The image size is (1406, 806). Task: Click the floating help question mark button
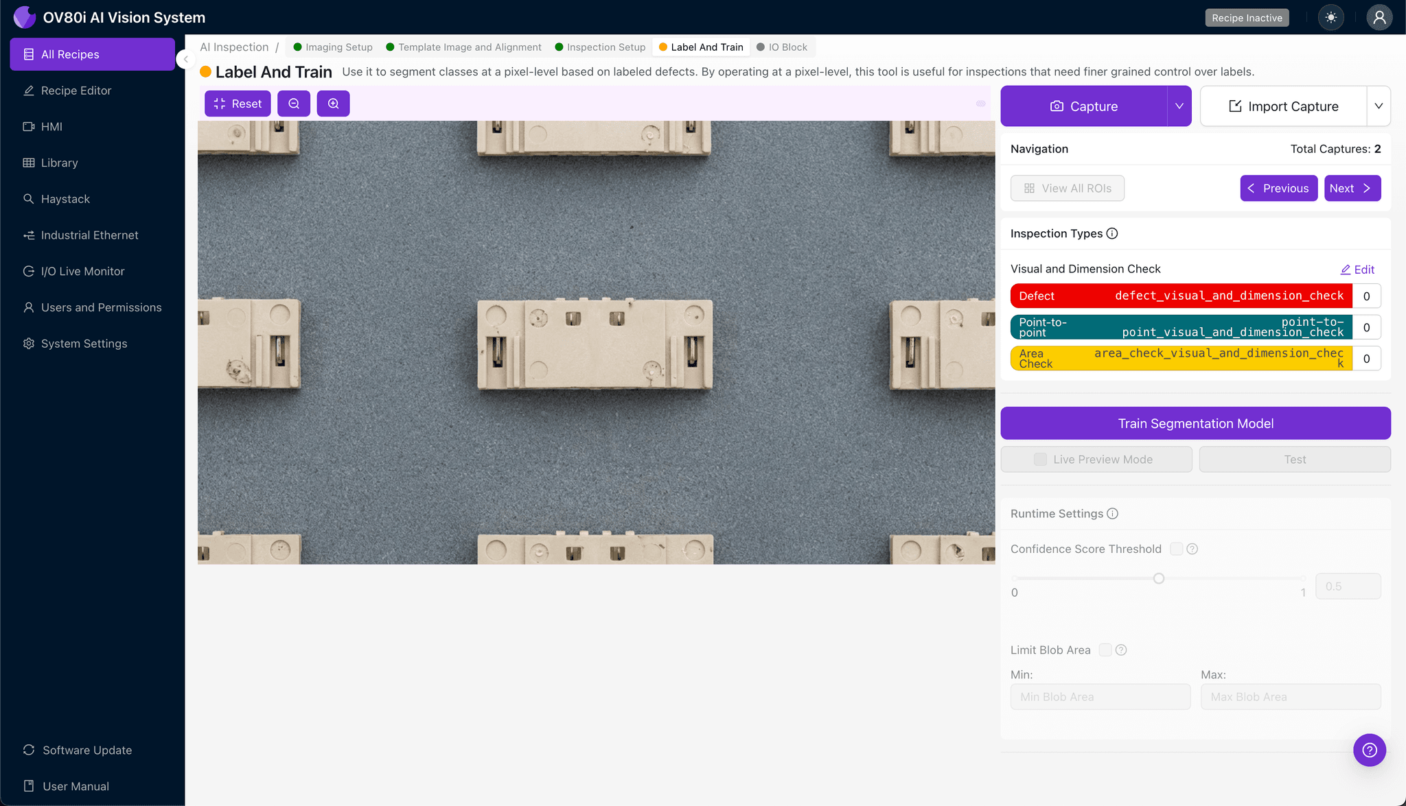(x=1370, y=750)
